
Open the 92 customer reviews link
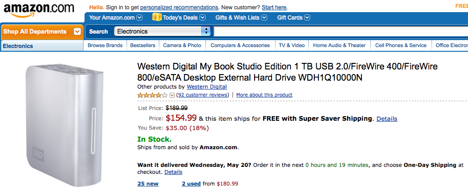pyautogui.click(x=203, y=95)
